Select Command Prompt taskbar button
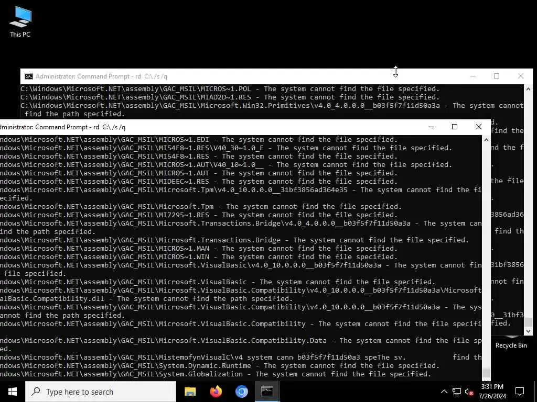Image resolution: width=537 pixels, height=402 pixels. coord(267,392)
